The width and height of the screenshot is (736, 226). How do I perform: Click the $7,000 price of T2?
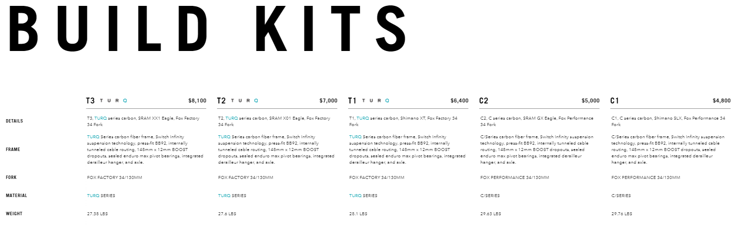tap(328, 100)
